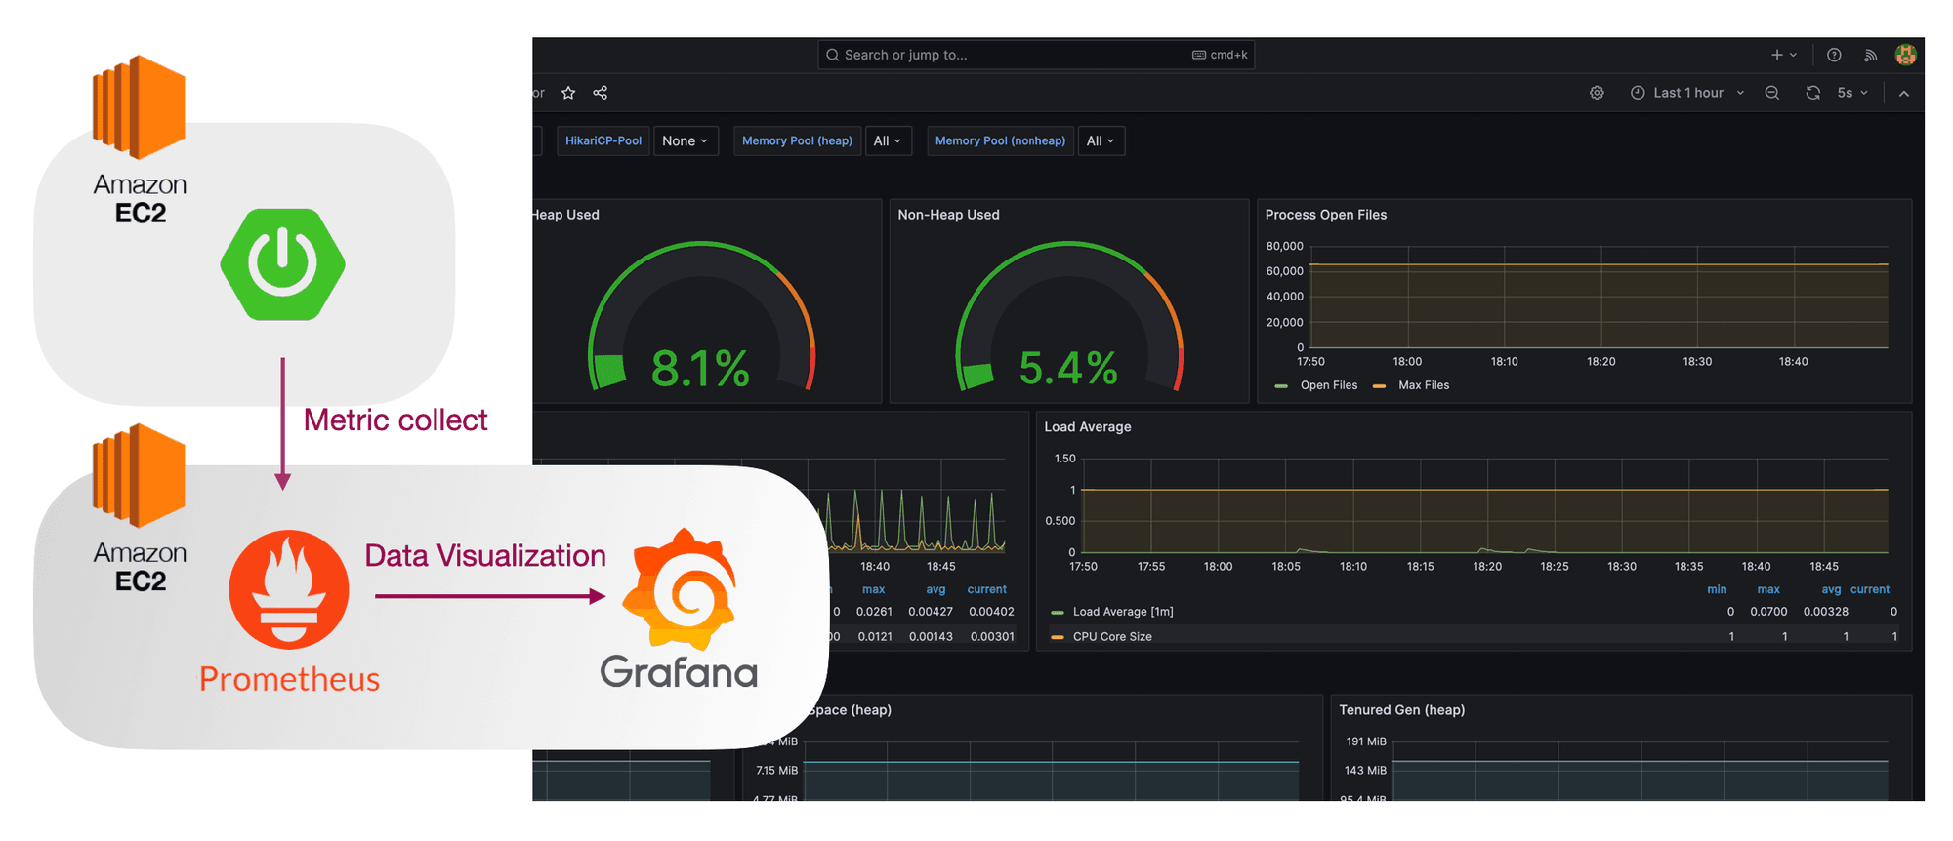Screen dimensions: 1953x841
Task: Click Amazon EC2 icon beside Prometheus
Action: pos(139,476)
